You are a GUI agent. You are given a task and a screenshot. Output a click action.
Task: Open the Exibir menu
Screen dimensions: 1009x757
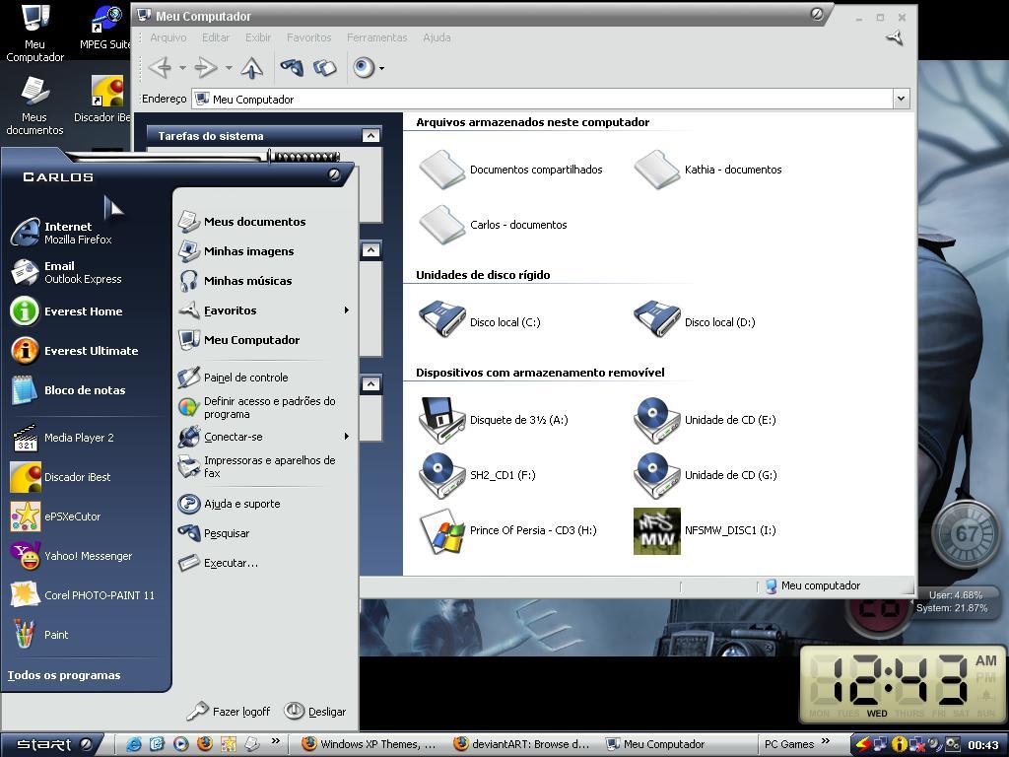[258, 37]
